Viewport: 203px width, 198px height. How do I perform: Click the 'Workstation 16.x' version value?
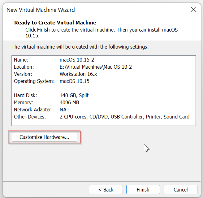(79, 74)
